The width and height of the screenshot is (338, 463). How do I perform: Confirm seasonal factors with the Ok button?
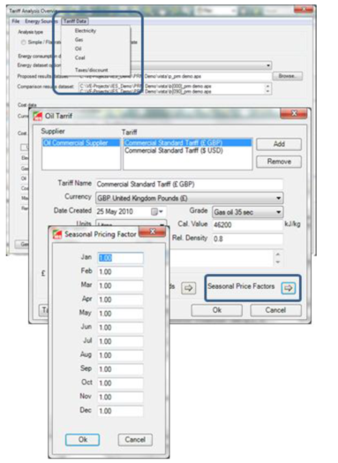click(x=83, y=439)
